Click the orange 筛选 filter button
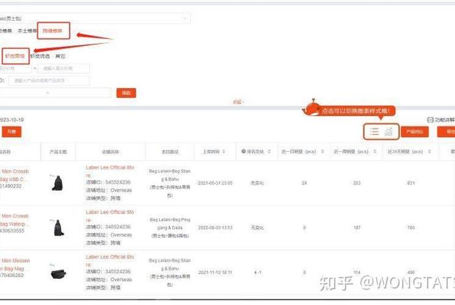The image size is (455, 305). pyautogui.click(x=126, y=93)
